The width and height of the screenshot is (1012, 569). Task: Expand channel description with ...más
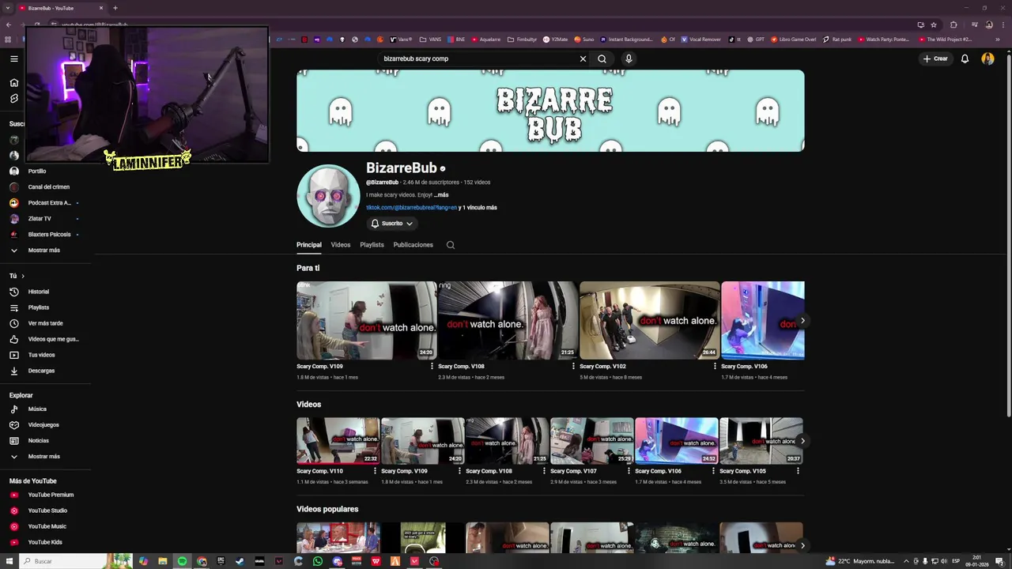441,194
